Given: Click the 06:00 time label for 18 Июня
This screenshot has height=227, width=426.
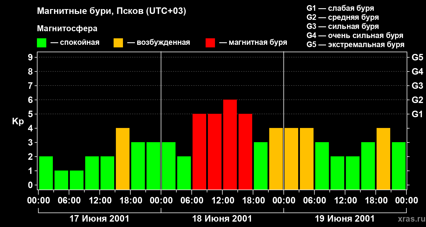Looking at the screenshot, I should 192,201.
